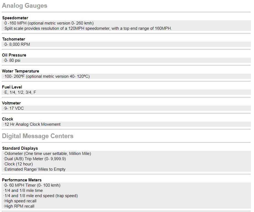Click the Estimated Range/ Miles to Empty line
The height and width of the screenshot is (212, 254).
click(x=35, y=169)
